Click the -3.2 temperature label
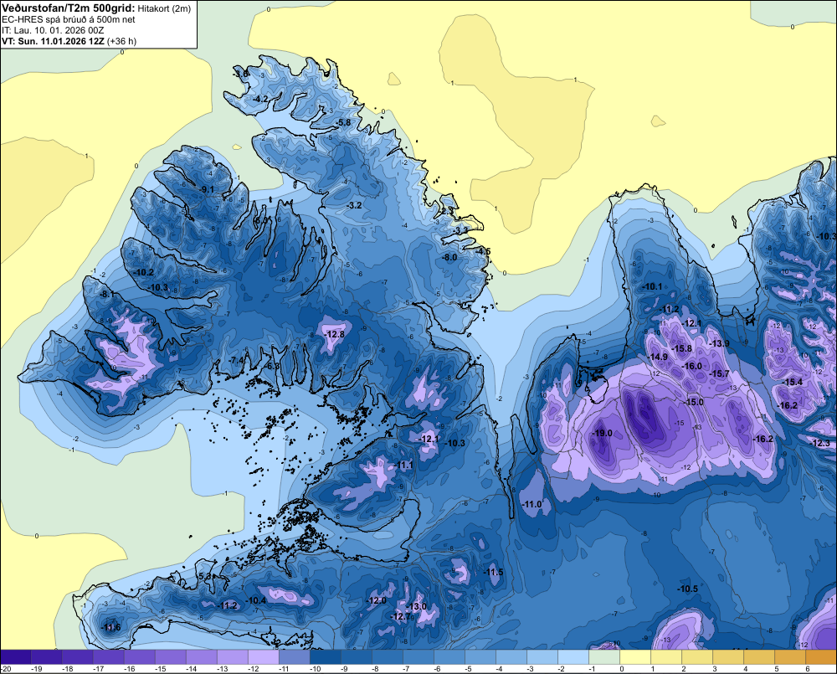 [354, 205]
